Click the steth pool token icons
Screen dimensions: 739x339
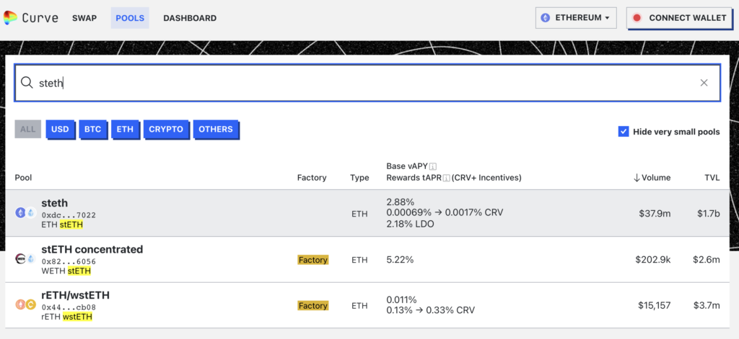point(25,213)
